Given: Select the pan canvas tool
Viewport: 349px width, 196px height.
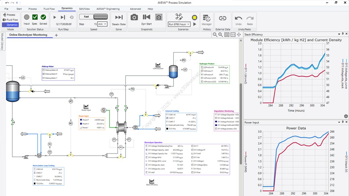Looking at the screenshot, I should pyautogui.click(x=239, y=35).
